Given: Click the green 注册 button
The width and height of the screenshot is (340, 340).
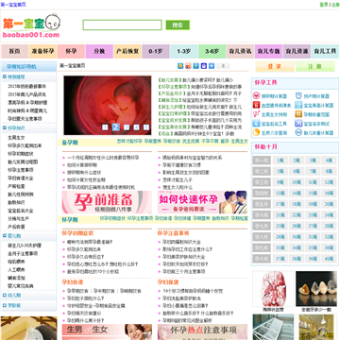Looking at the screenshot, I should point(314,66).
